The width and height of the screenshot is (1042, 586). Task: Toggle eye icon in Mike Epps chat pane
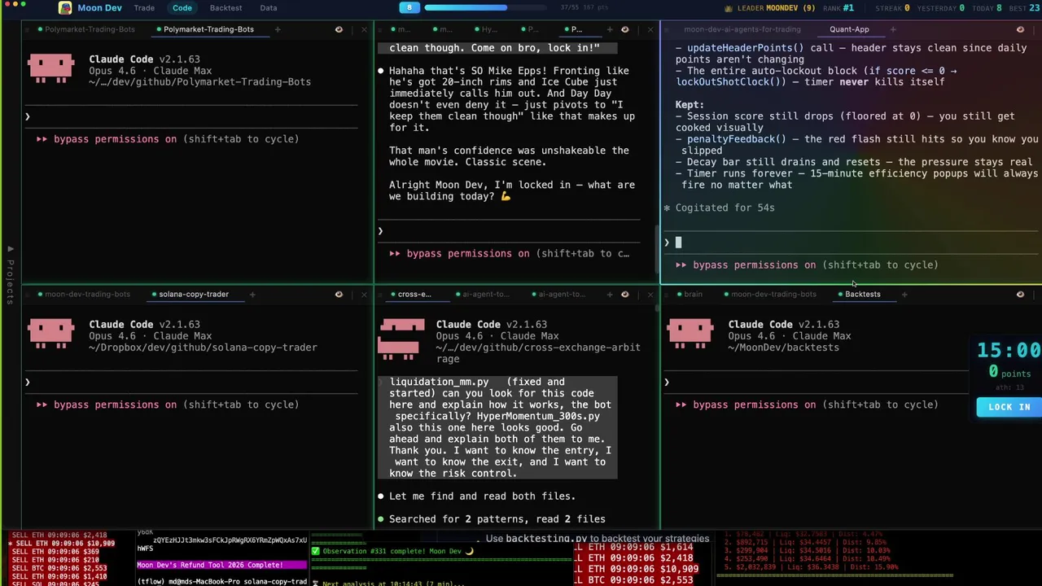[x=624, y=29]
